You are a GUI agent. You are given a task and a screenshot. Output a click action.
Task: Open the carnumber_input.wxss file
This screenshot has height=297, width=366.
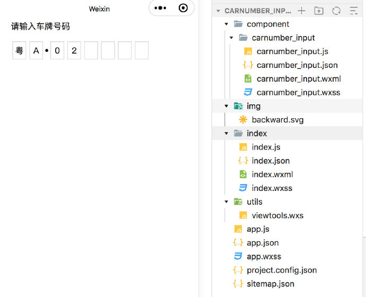298,92
